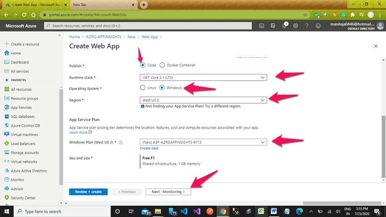Open Directory and subscription filter icon
Screen dimensions: 386x217
pos(273,25)
